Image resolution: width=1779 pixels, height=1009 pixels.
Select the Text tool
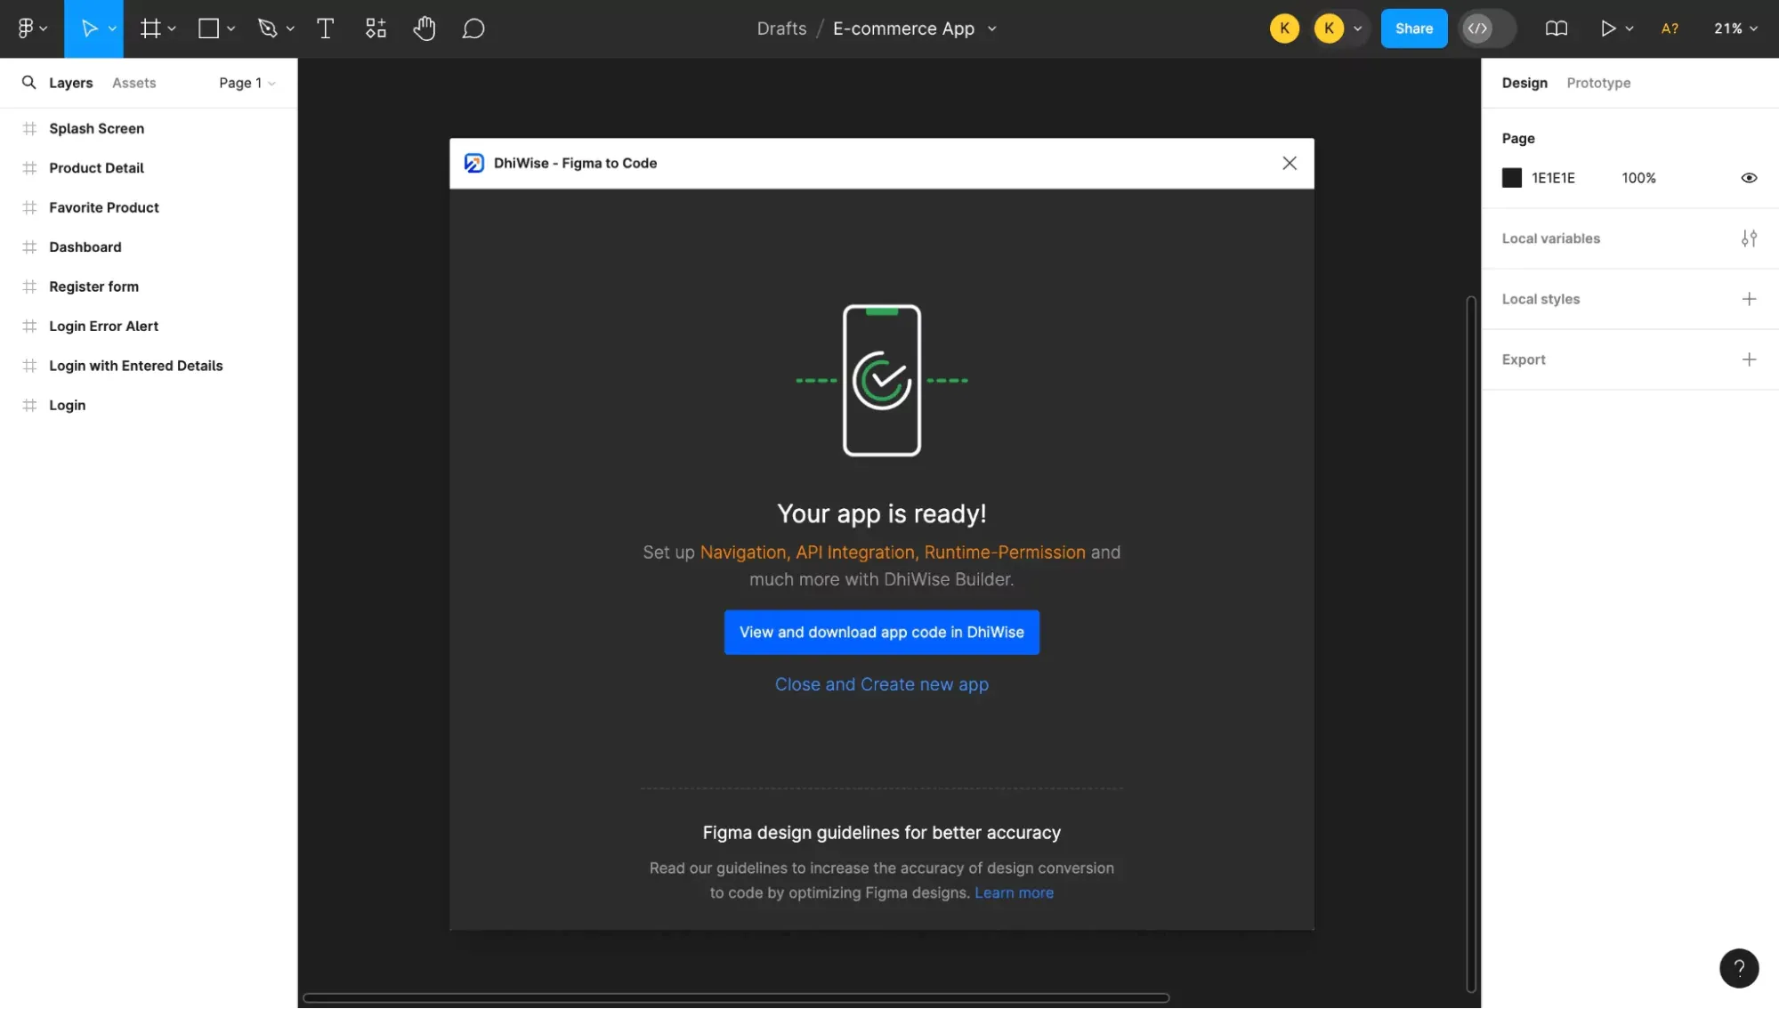[x=325, y=28]
